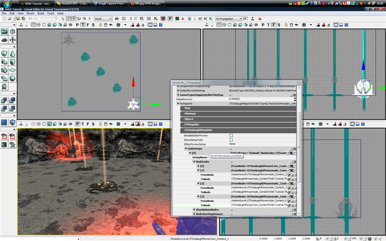
Task: Toggle Front view F button in top-right viewport
Action: pyautogui.click(x=273, y=25)
